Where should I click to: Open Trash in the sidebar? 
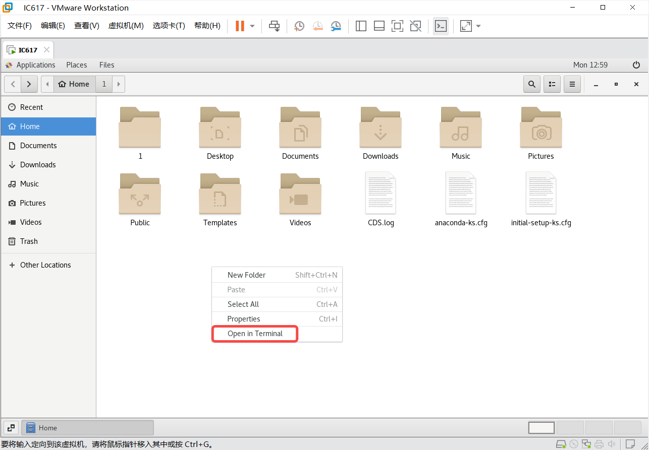tap(48, 241)
